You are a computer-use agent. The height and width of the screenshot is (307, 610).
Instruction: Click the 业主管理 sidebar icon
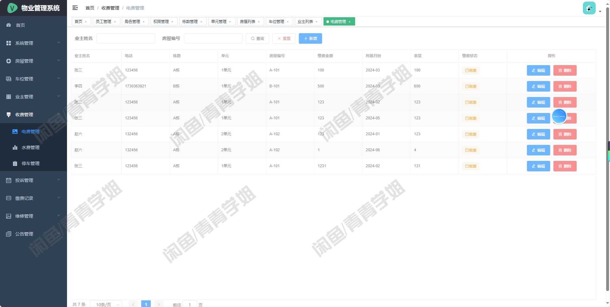(9, 97)
